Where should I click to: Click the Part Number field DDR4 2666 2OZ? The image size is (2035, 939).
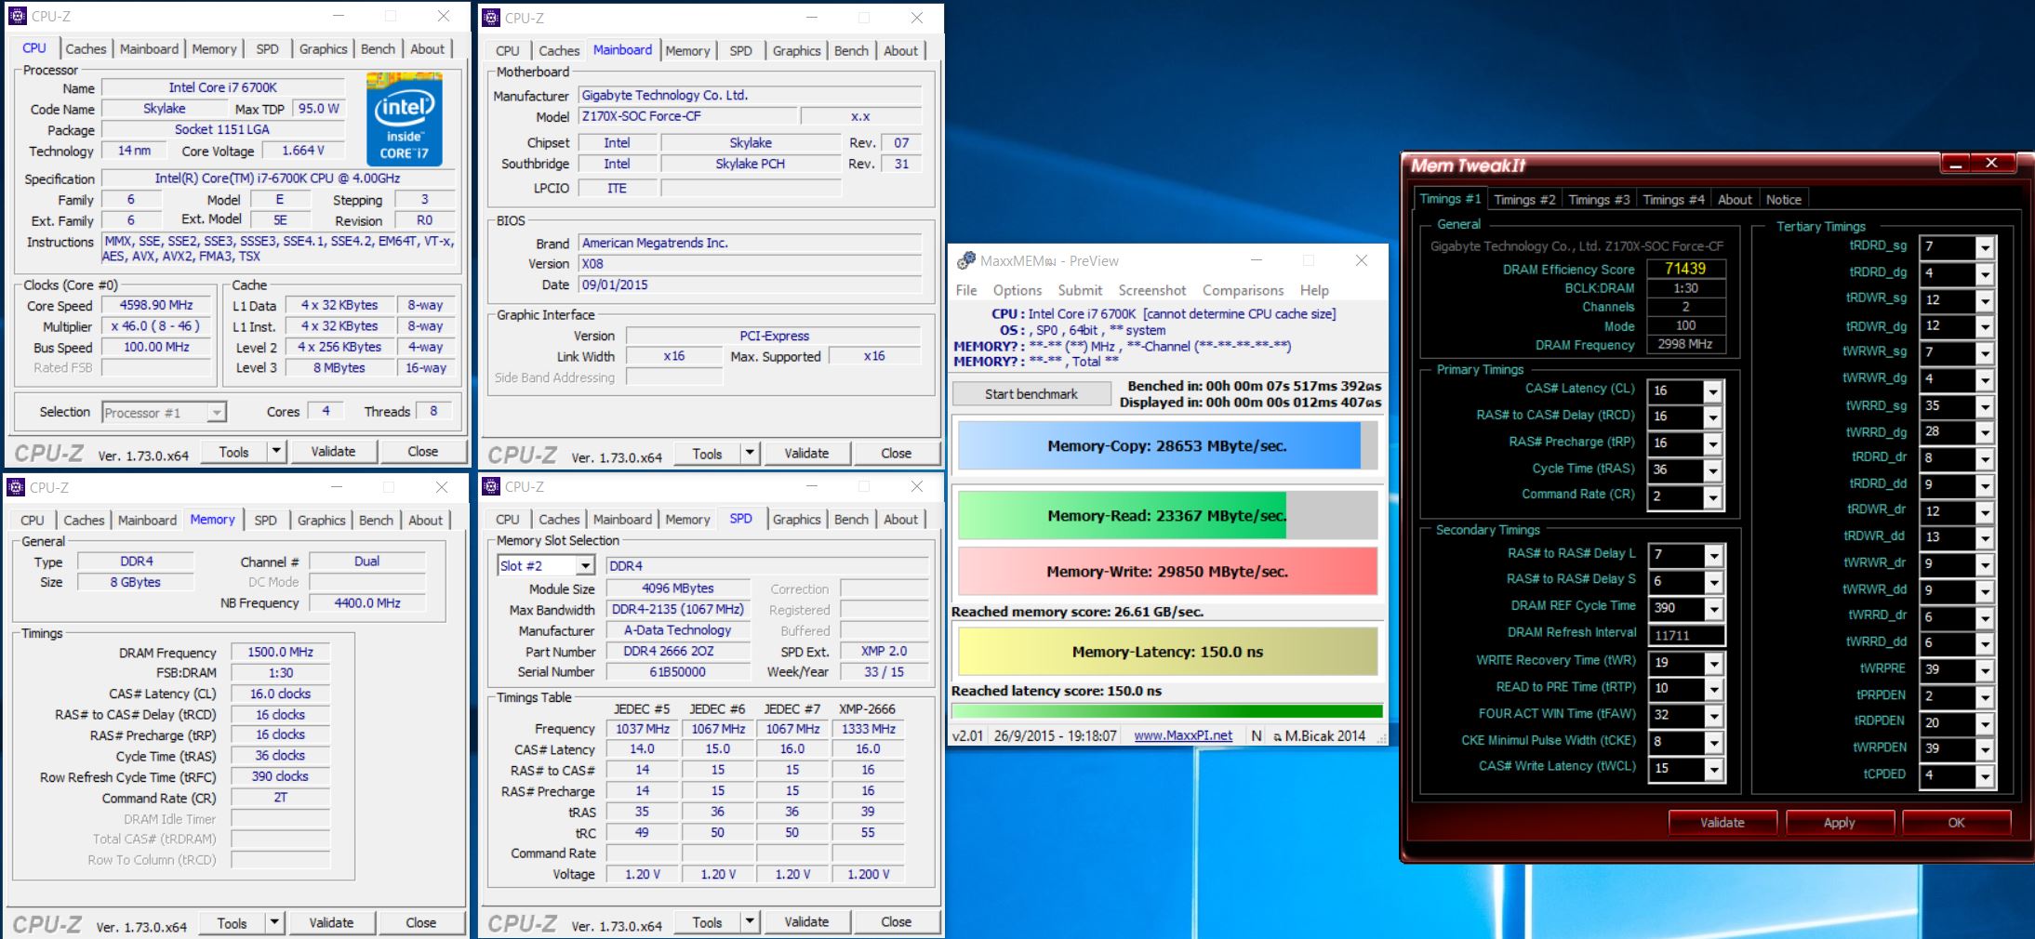pos(677,651)
